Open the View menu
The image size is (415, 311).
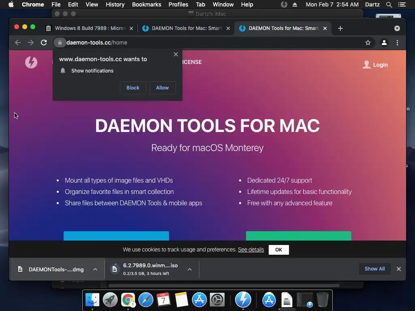coord(92,4)
